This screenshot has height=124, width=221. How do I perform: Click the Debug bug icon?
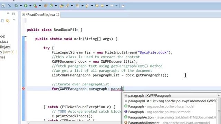16,6
